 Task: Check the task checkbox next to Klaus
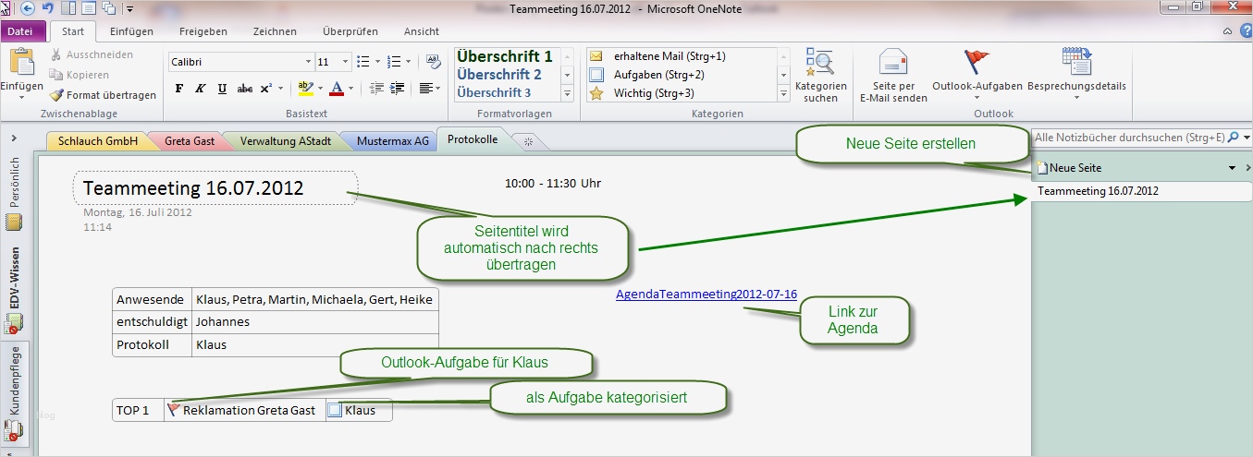coord(336,410)
